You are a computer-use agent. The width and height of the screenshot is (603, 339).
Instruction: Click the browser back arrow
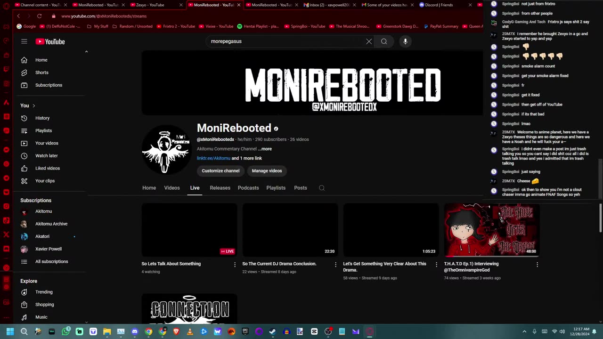[18, 16]
